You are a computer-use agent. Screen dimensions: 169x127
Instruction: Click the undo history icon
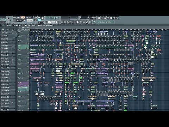[x=99, y=18]
